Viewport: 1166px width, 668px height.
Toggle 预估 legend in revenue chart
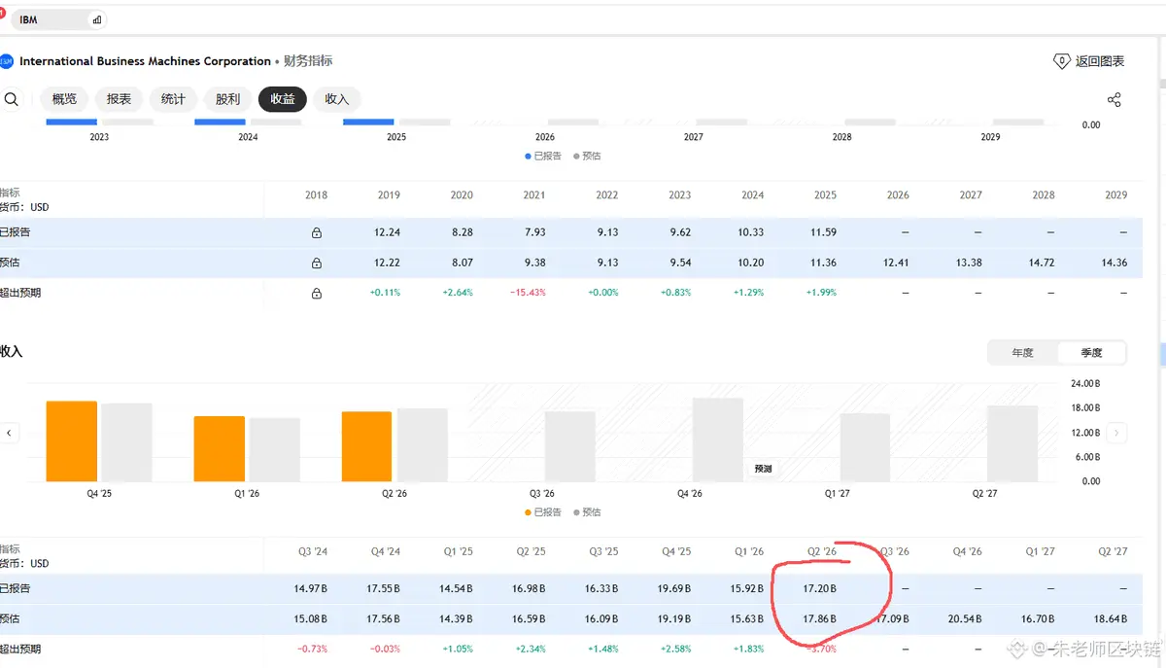pyautogui.click(x=587, y=512)
